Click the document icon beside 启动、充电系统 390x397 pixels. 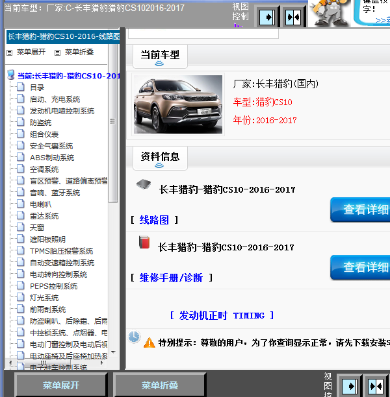(21, 99)
